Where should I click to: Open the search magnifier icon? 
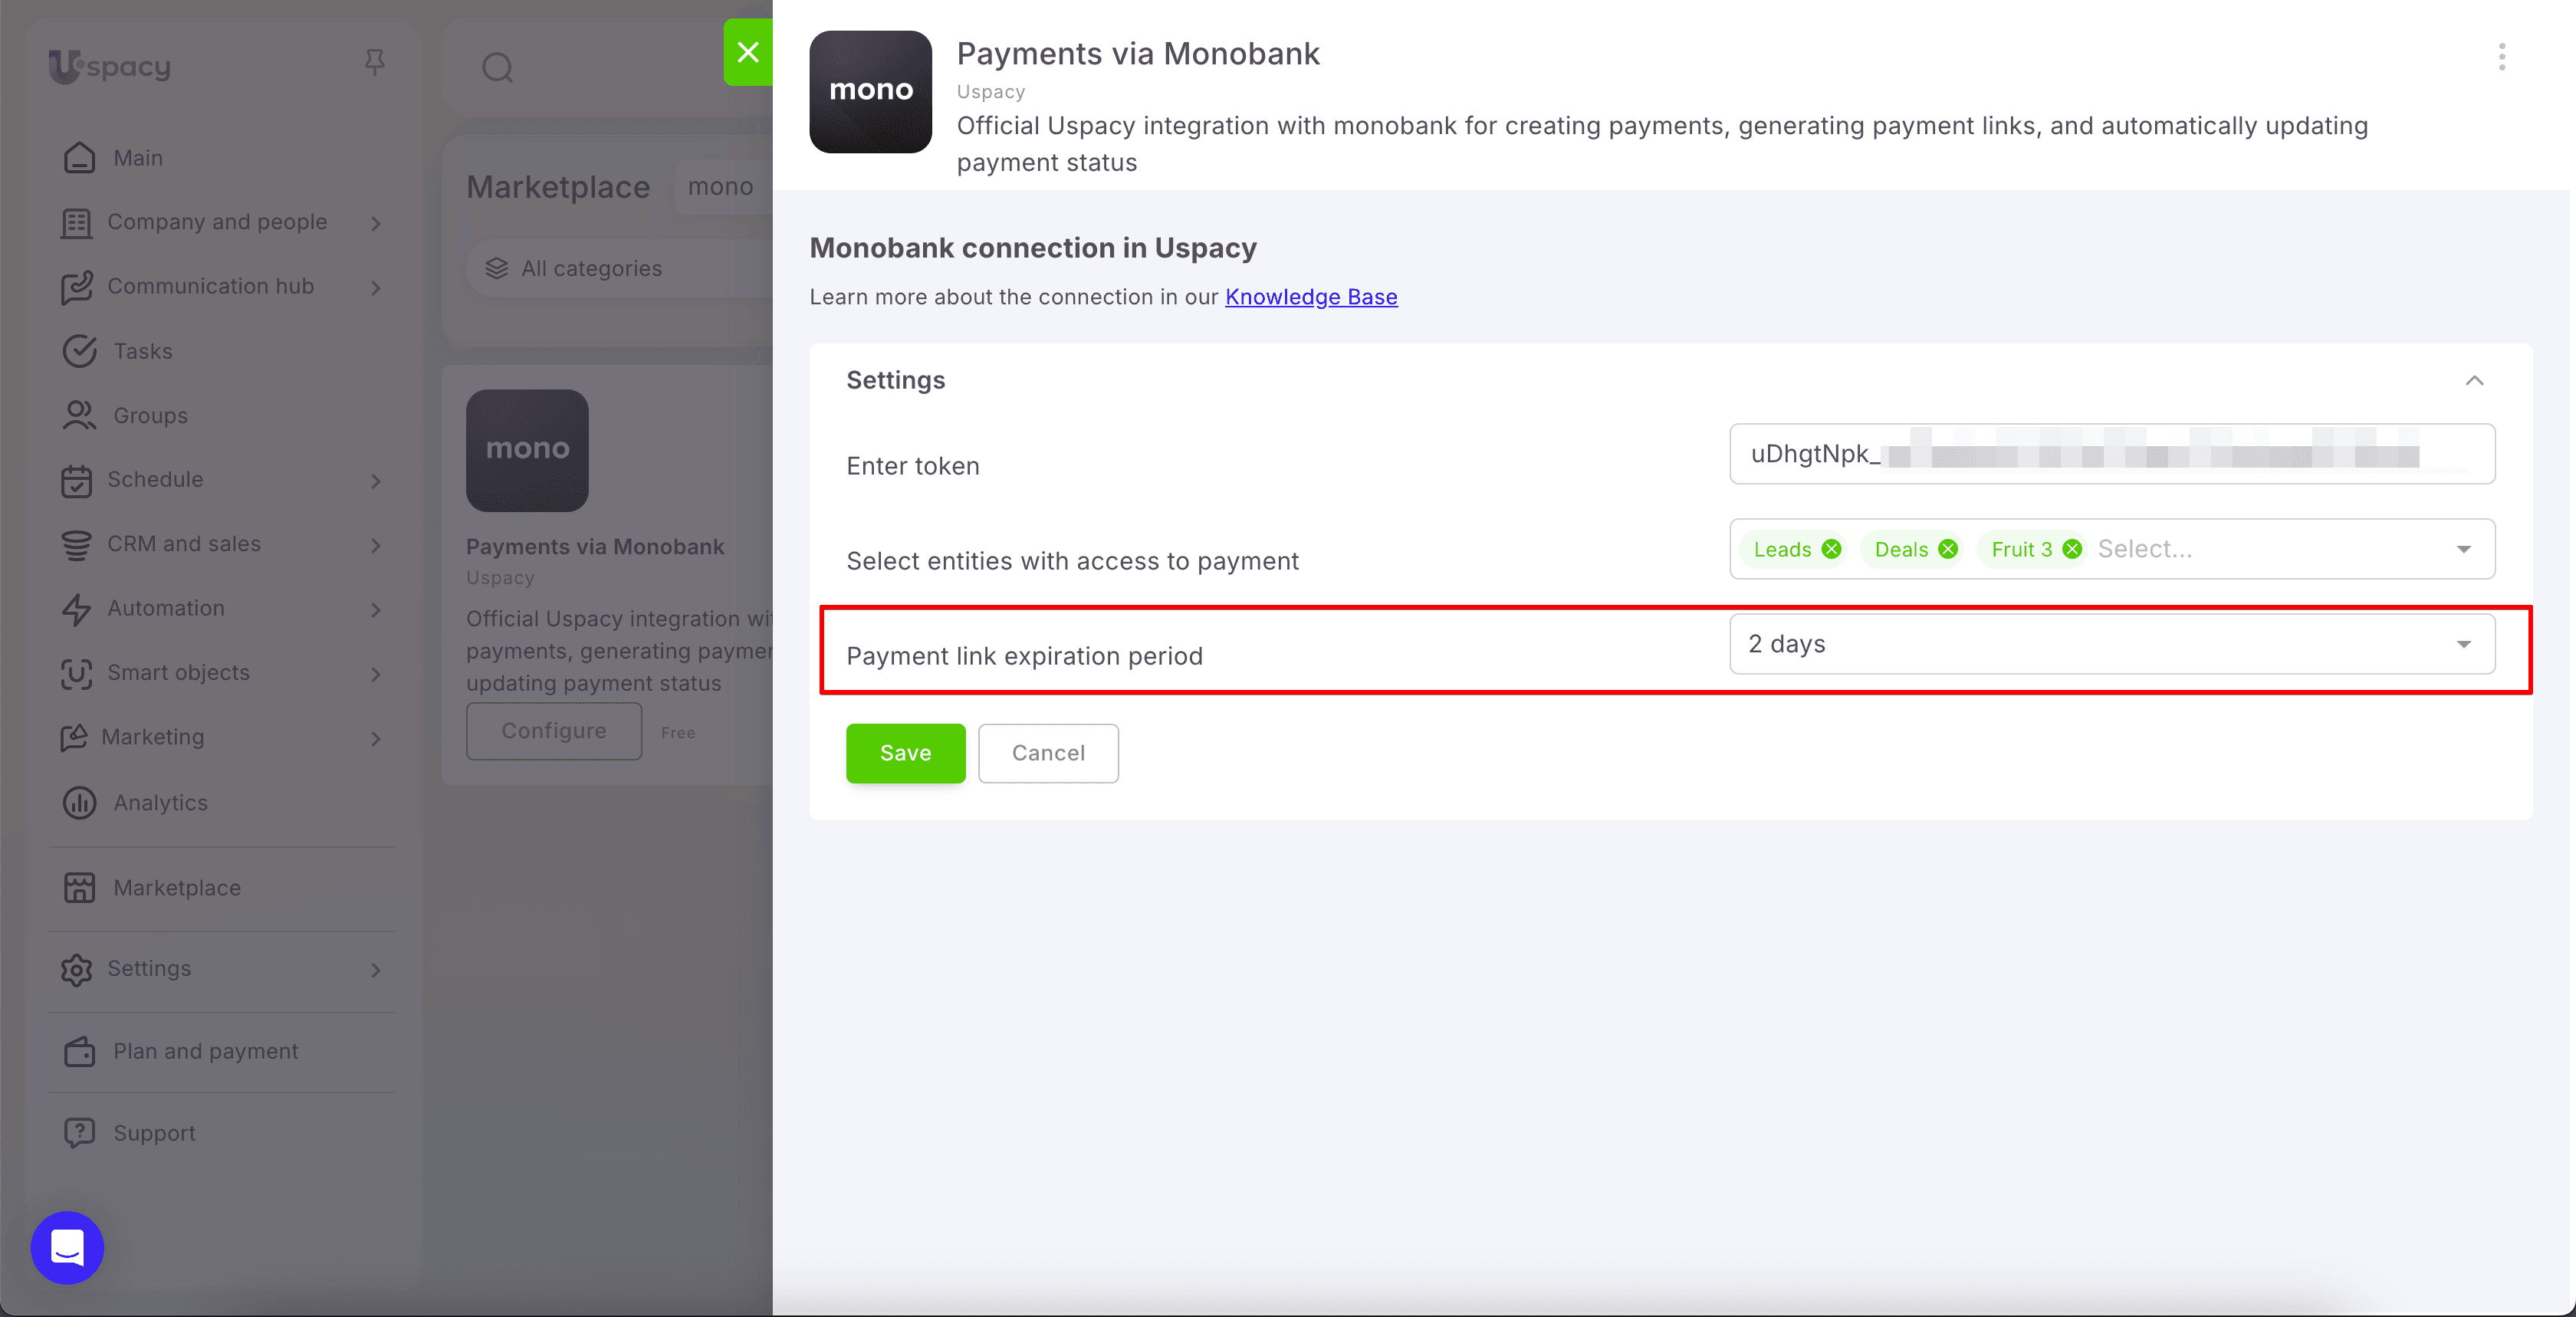497,68
